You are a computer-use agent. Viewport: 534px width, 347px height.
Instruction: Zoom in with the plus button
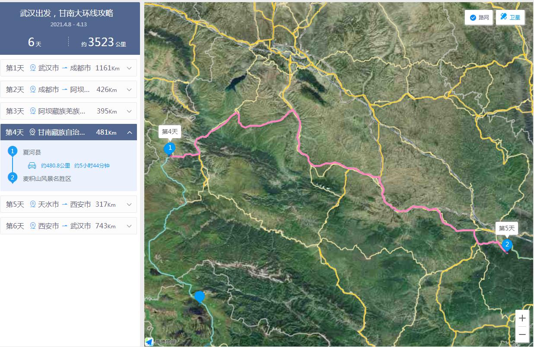click(x=522, y=318)
